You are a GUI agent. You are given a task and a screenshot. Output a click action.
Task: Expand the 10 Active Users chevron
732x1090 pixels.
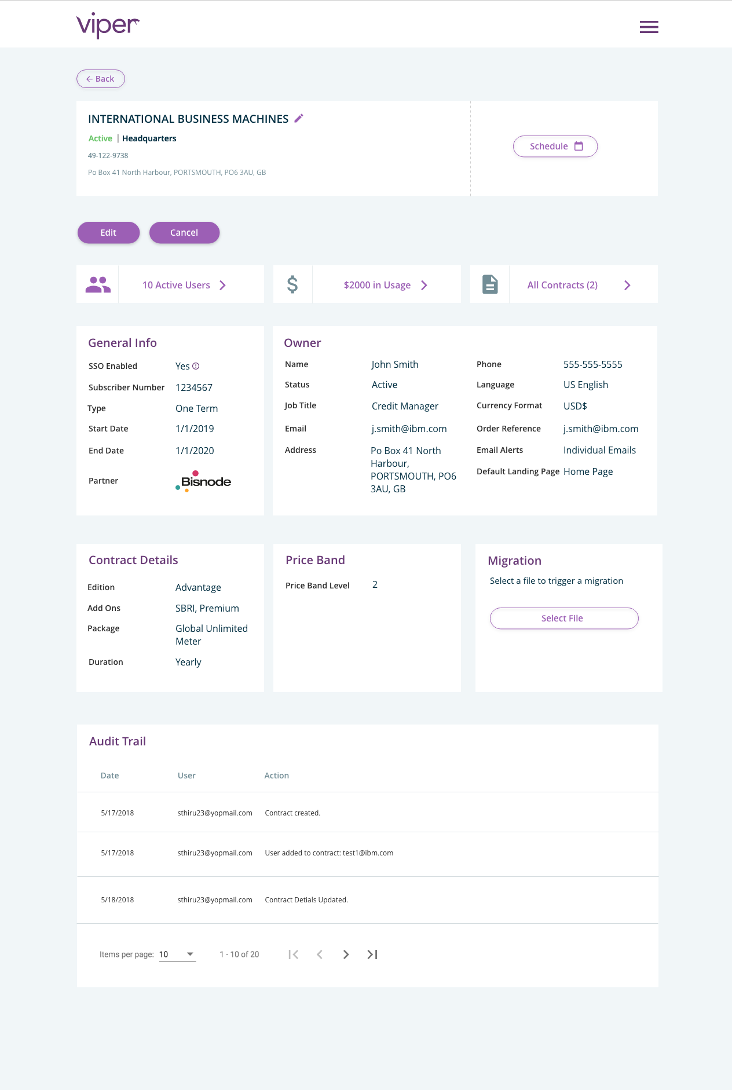coord(223,285)
